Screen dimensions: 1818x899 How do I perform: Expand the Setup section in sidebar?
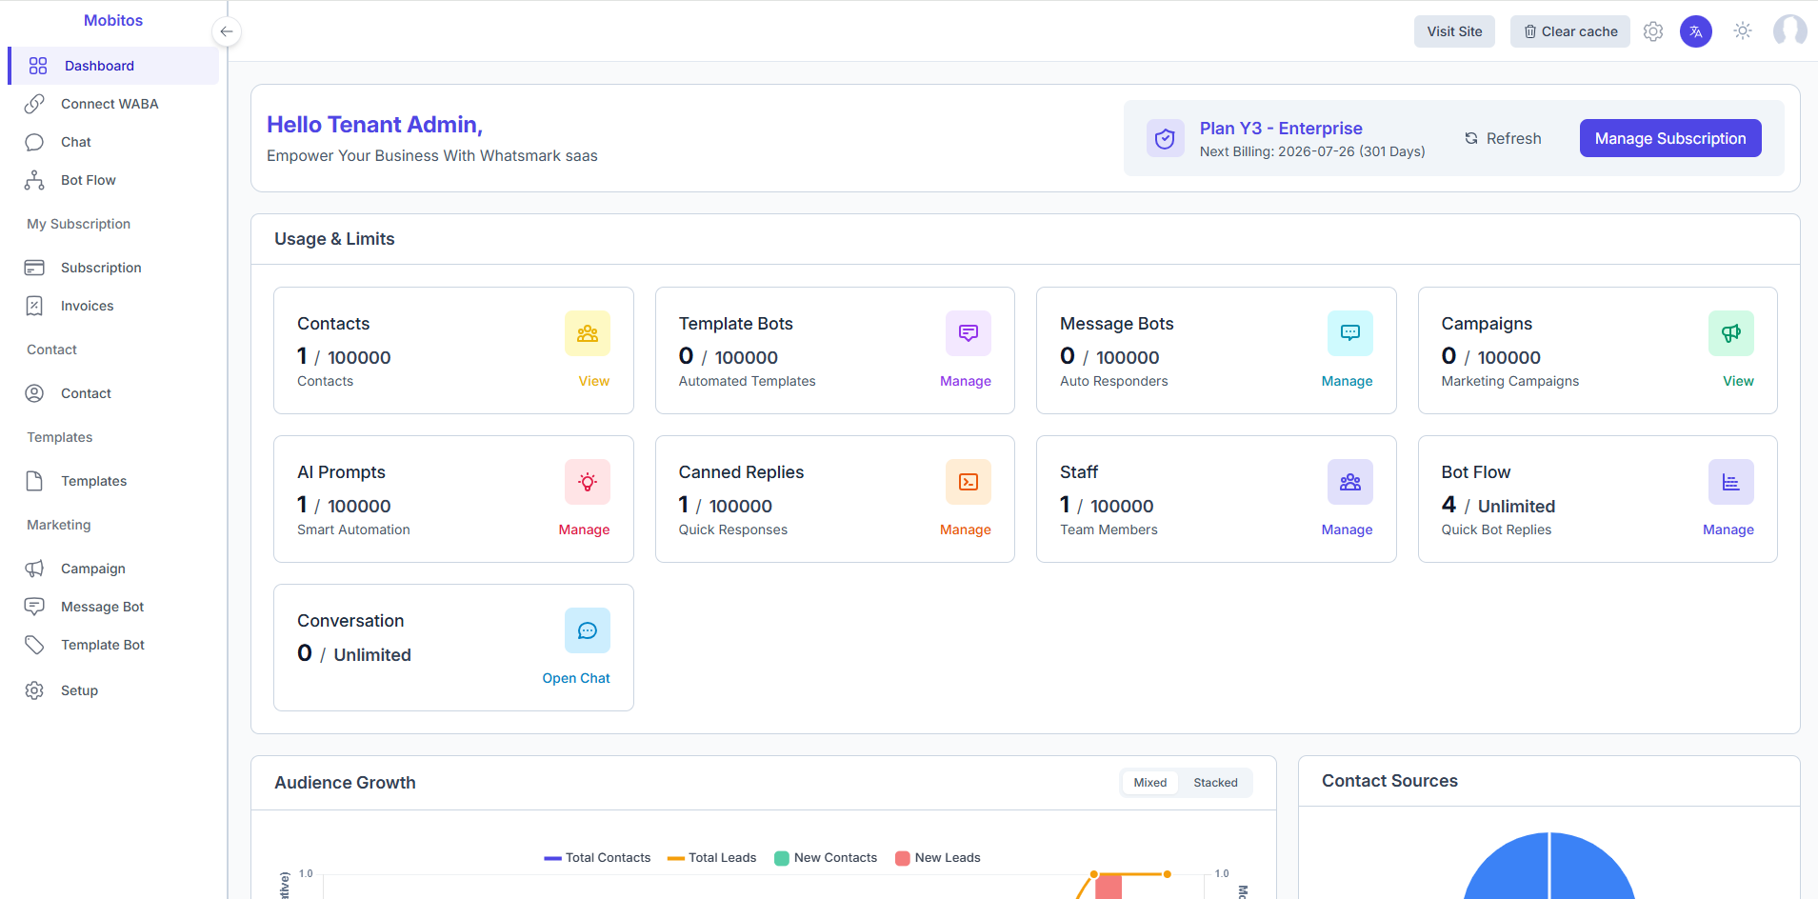pos(79,689)
